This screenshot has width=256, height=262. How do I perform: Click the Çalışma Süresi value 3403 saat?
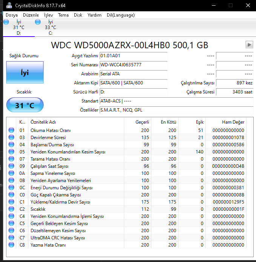235,92
